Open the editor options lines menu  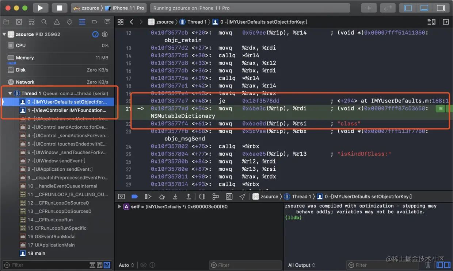coord(431,22)
